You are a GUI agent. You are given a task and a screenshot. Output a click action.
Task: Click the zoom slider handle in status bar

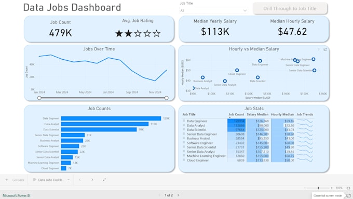pos(318,188)
